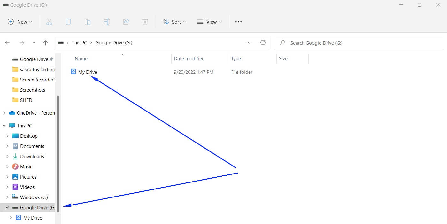Click This PC in address bar
Viewport: 447px width, 224px height.
79,43
